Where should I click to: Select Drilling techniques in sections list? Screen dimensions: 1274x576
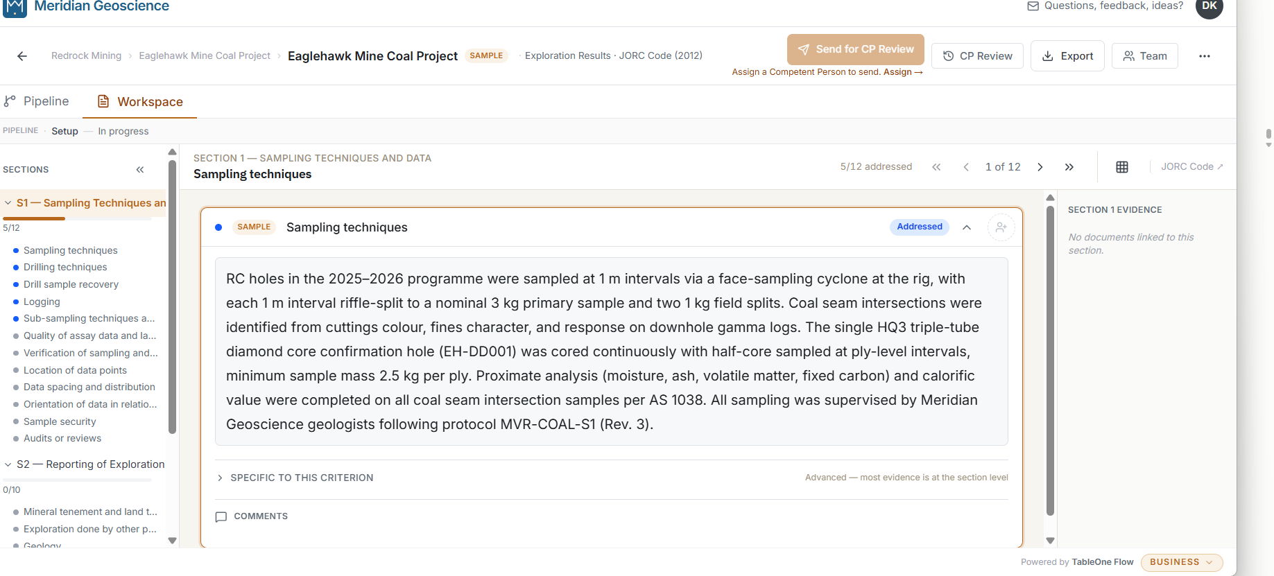coord(65,268)
